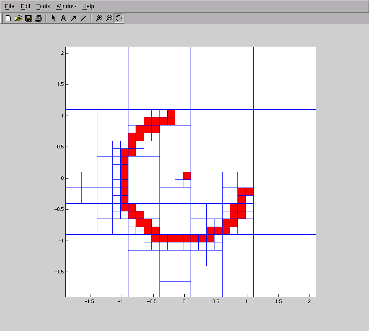Open the File menu

point(9,6)
